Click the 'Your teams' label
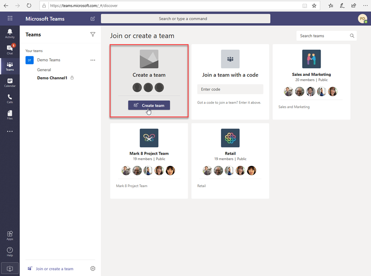This screenshot has height=276, width=371. pos(34,51)
